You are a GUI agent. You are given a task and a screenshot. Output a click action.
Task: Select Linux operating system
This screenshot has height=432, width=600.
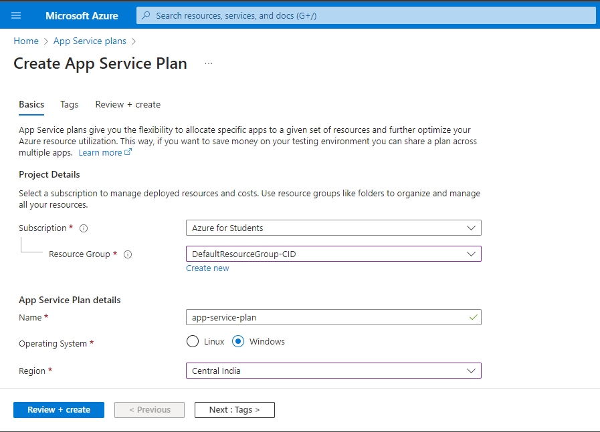coord(193,341)
